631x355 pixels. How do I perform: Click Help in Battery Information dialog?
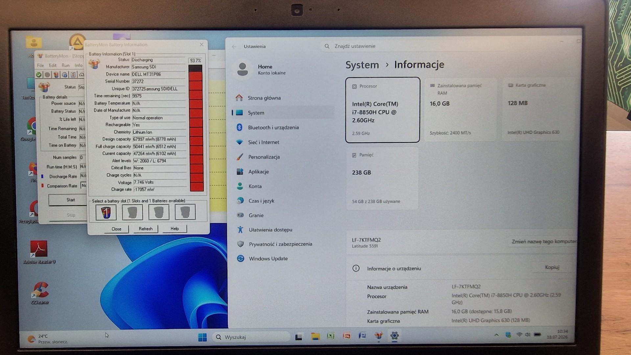175,229
